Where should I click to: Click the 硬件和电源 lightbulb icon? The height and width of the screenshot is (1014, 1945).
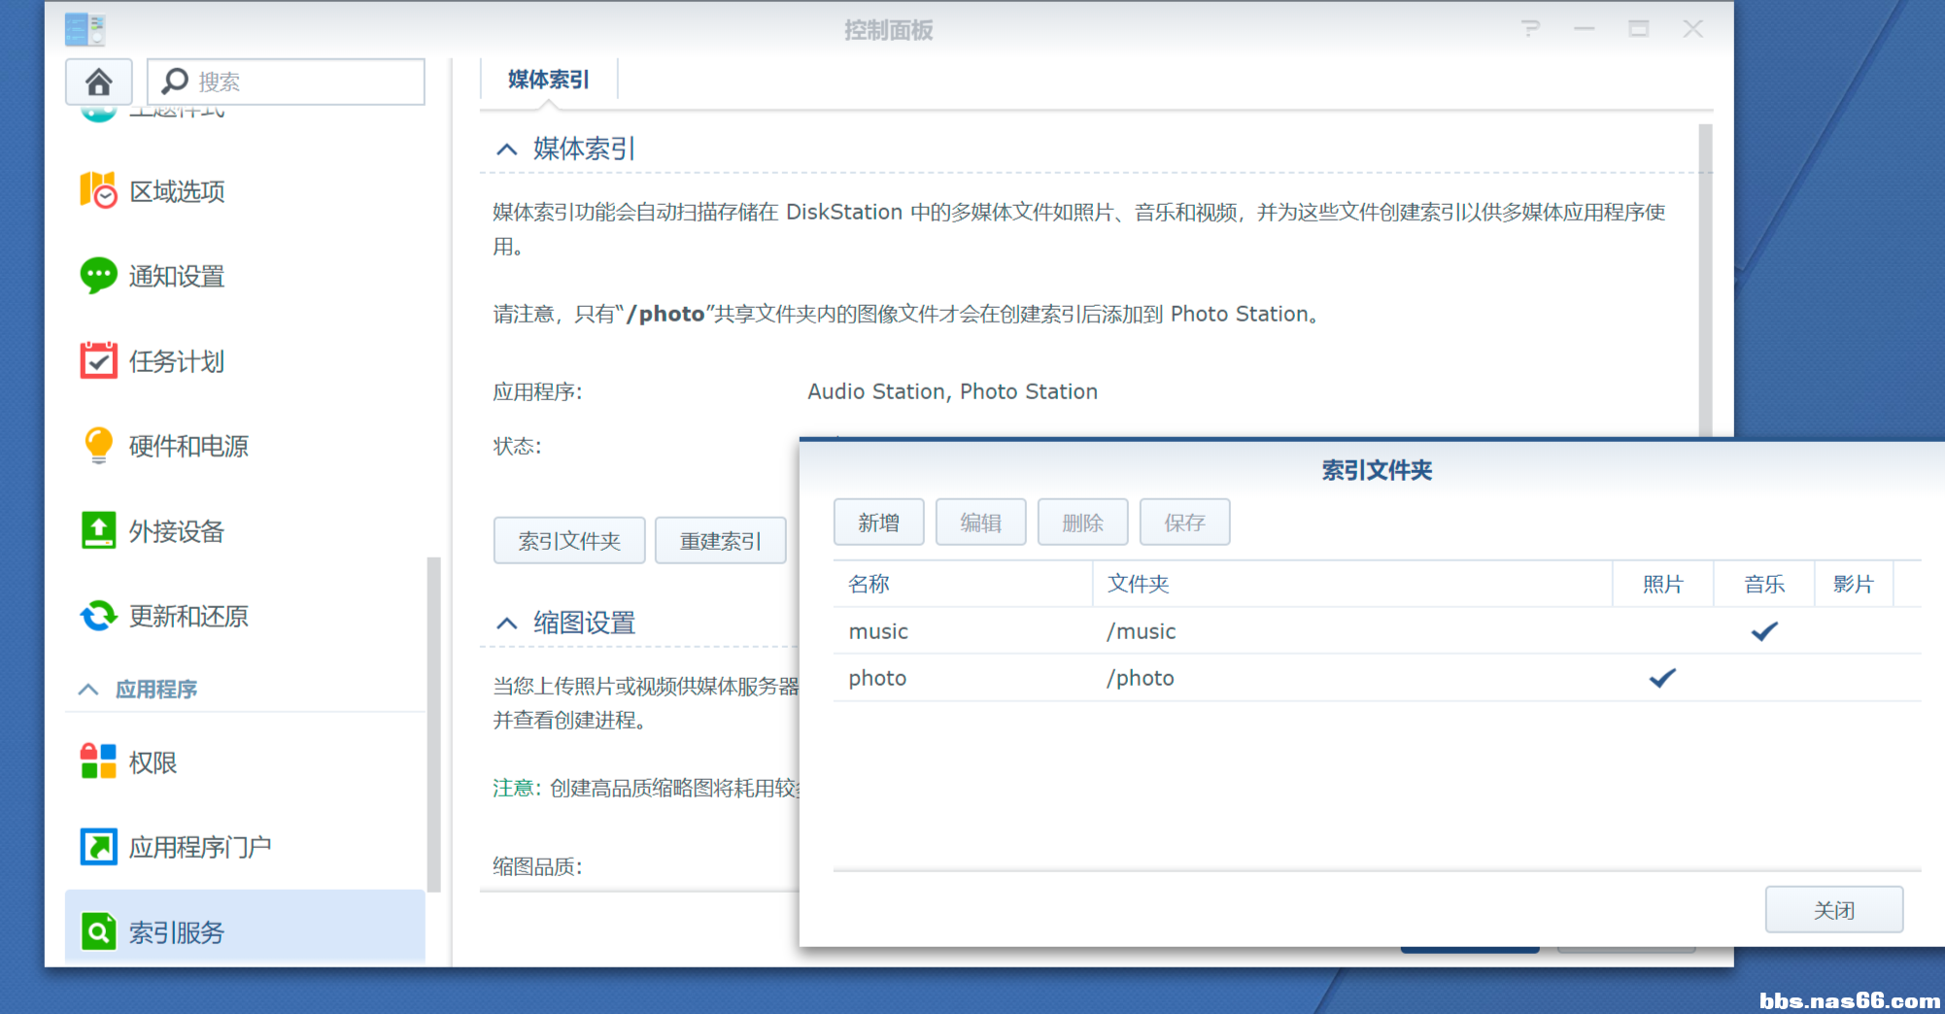(x=97, y=445)
